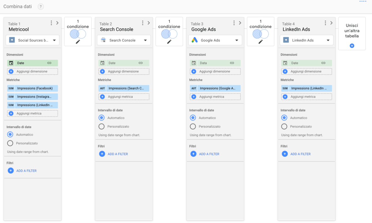
Task: Add a dimension to Table 4 LinkedIn Ads
Action: [x=307, y=71]
